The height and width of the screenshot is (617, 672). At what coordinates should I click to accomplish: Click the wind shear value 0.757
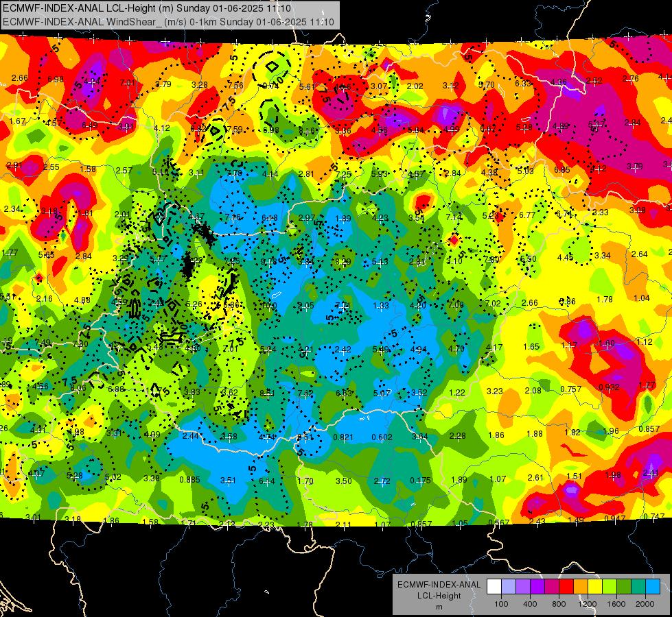[571, 389]
